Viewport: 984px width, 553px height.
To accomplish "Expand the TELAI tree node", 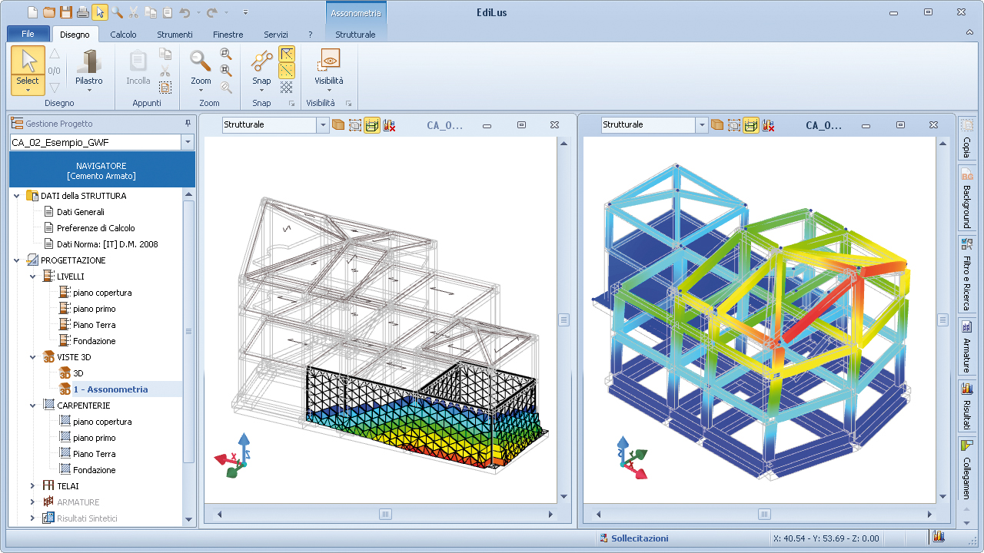I will click(x=32, y=486).
